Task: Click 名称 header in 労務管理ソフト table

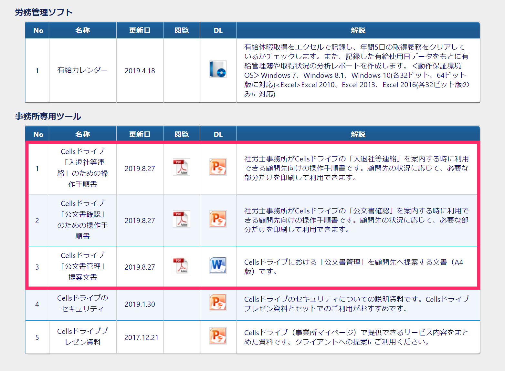Action: 83,30
